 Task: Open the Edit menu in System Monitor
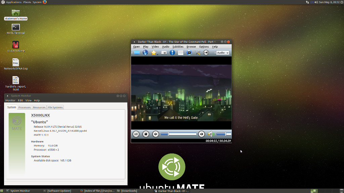point(20,101)
